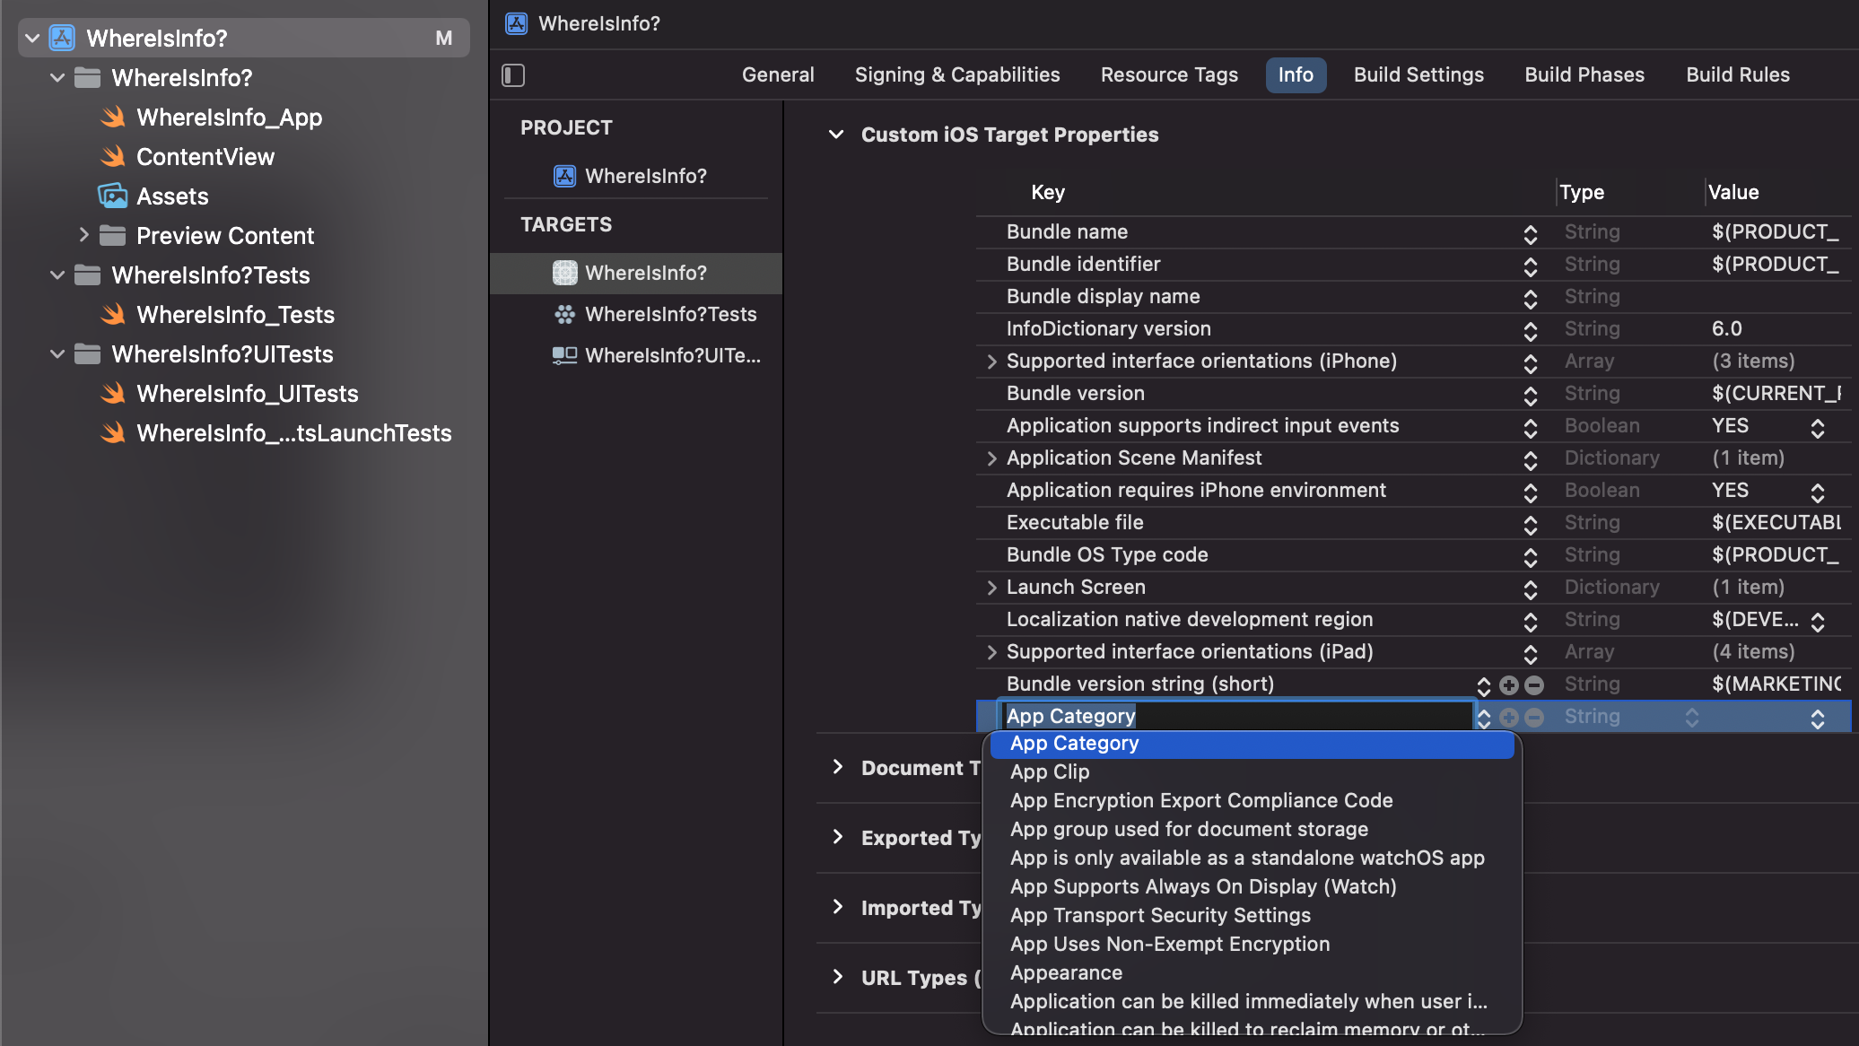This screenshot has height=1046, width=1859.
Task: Choose App Category from suggestion list
Action: click(x=1252, y=744)
